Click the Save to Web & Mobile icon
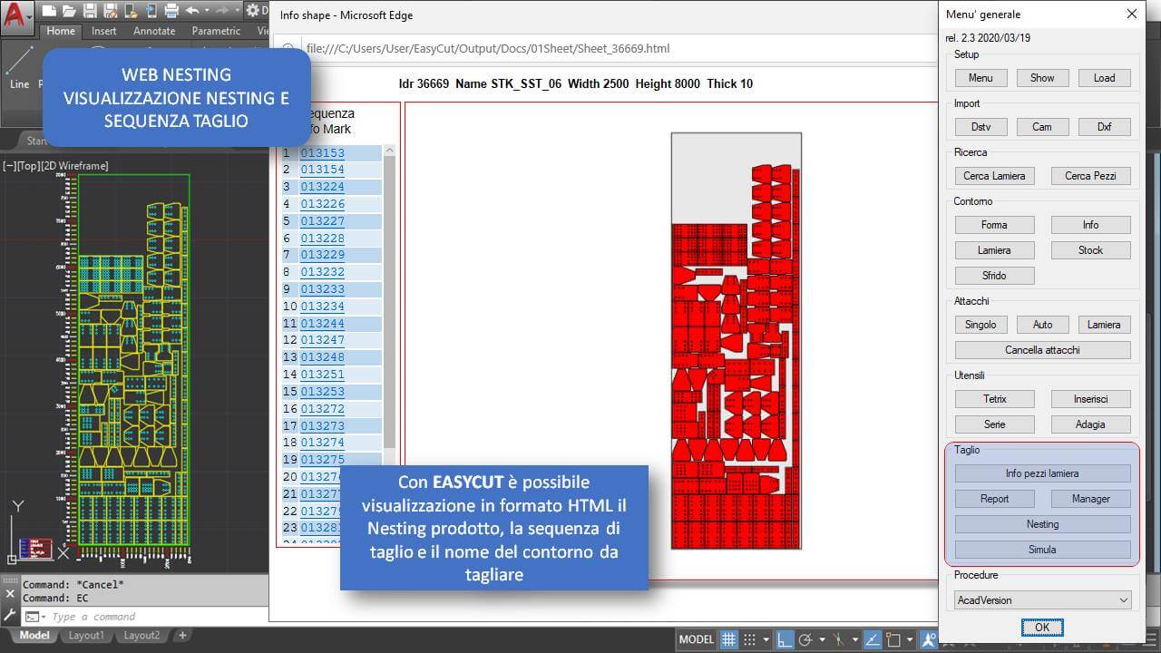This screenshot has height=653, width=1161. [x=151, y=11]
